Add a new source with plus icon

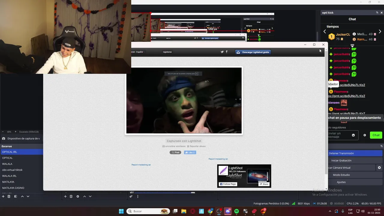coord(65,196)
